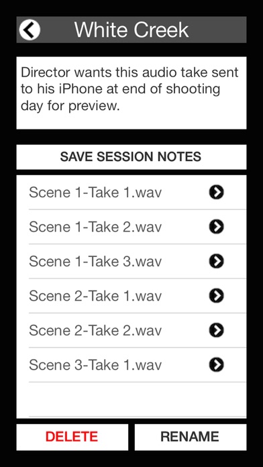
Task: Place cursor after the word 'preview.'
Action: [121, 106]
